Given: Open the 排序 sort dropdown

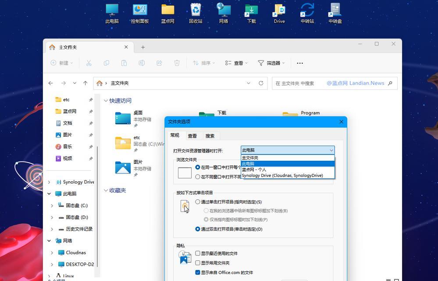Looking at the screenshot, I should [204, 63].
